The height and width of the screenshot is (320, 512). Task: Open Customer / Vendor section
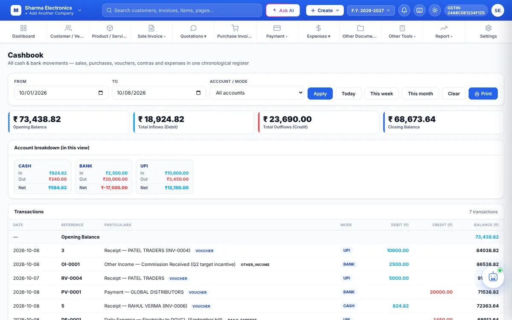click(68, 32)
